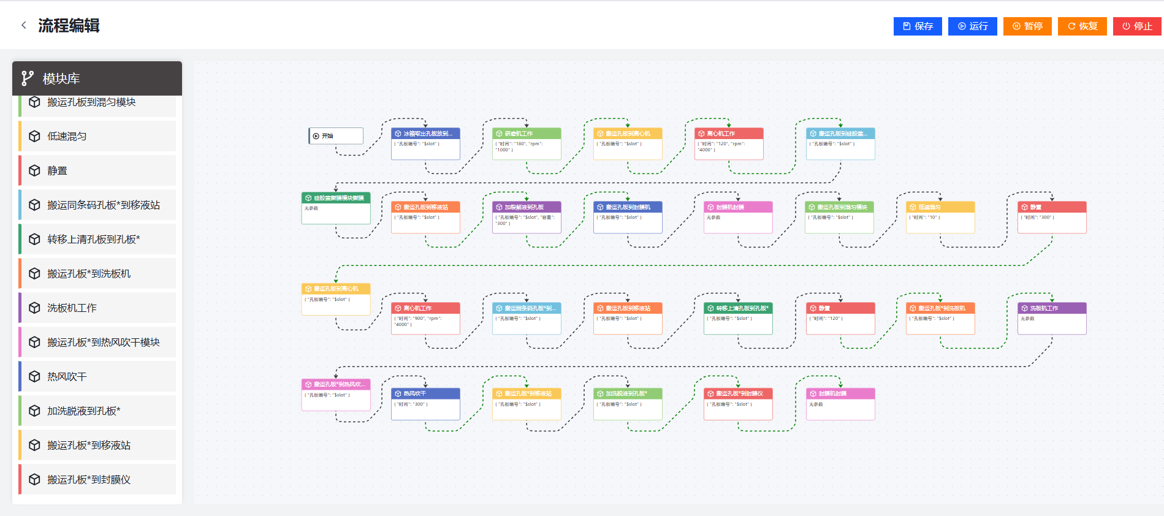Screen dimensions: 1164x516
Task: Select green 搬运孔板到混匀模块 node on canvas
Action: point(839,217)
